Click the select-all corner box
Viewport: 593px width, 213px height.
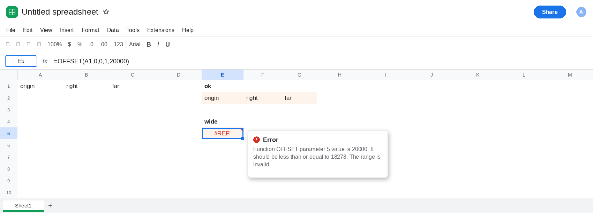9,75
